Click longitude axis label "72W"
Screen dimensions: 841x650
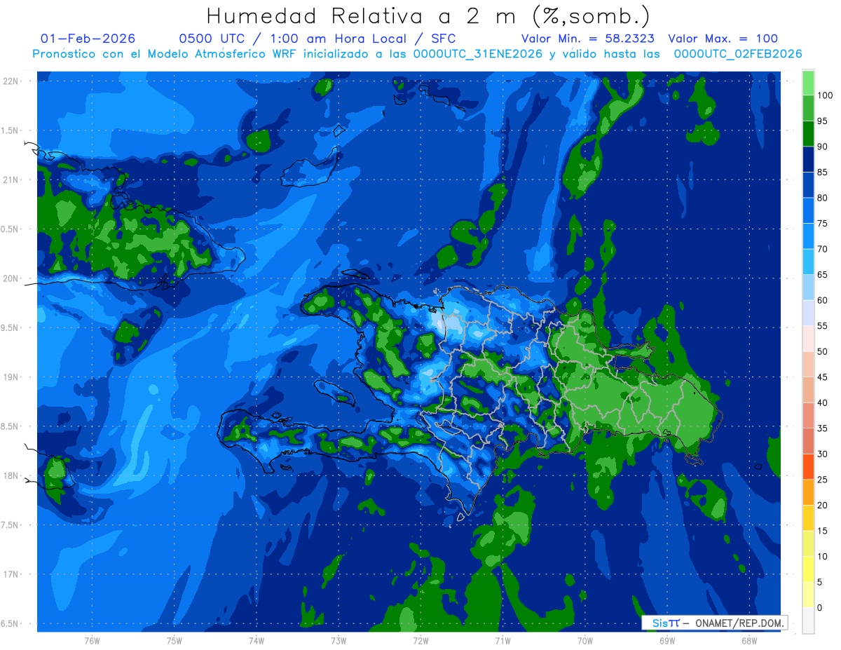pos(420,641)
